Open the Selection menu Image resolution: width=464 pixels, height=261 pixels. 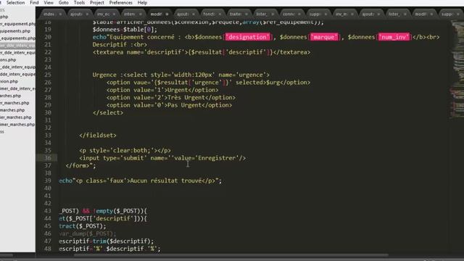15,3
